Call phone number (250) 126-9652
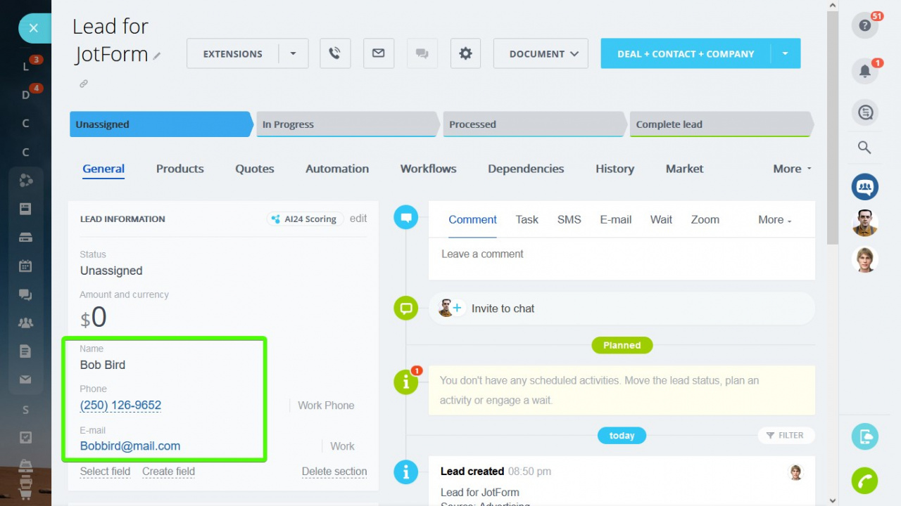This screenshot has height=506, width=901. 120,406
